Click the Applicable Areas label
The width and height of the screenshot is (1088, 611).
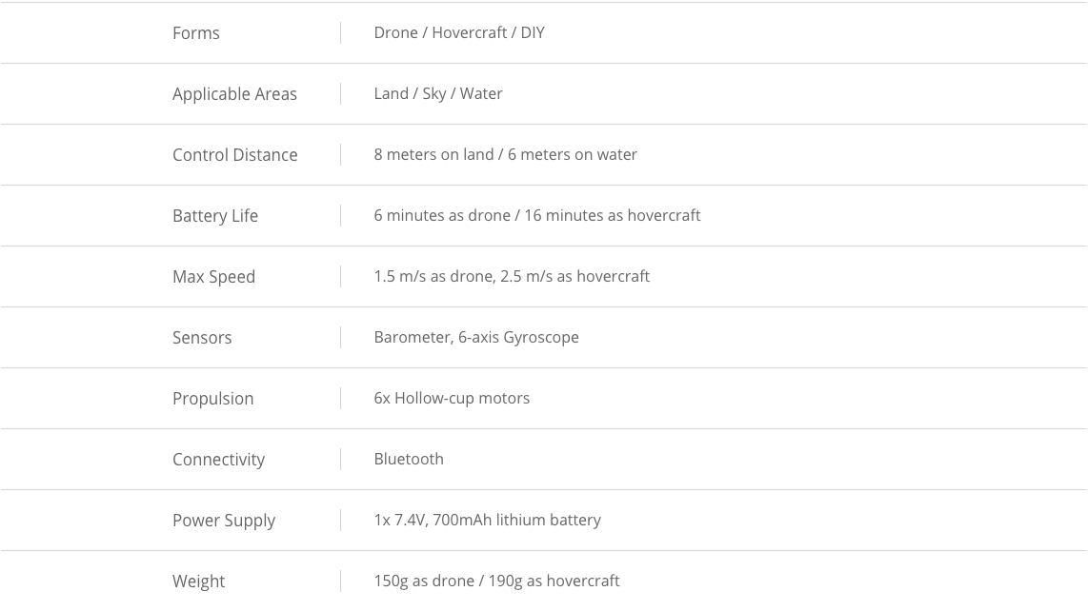[x=234, y=94]
